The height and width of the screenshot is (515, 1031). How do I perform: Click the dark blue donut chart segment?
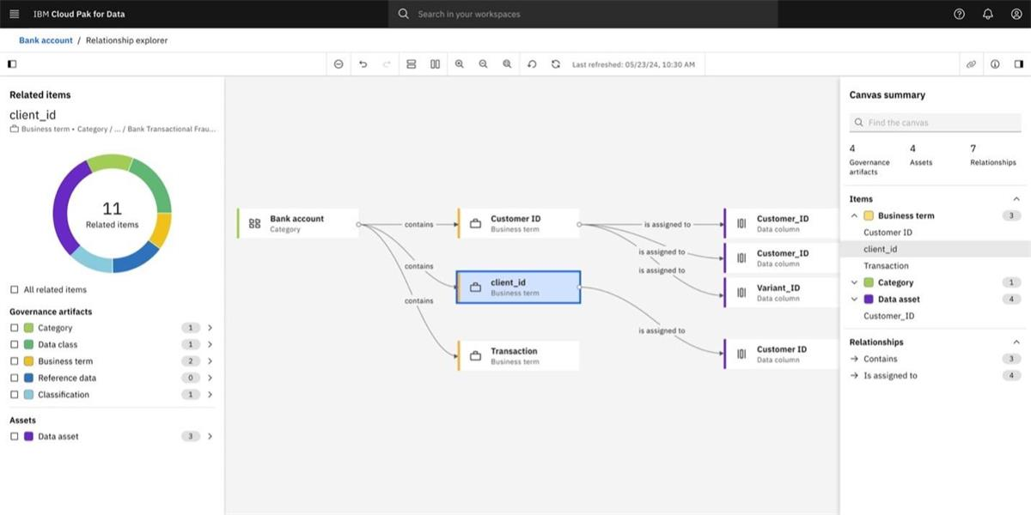click(135, 257)
